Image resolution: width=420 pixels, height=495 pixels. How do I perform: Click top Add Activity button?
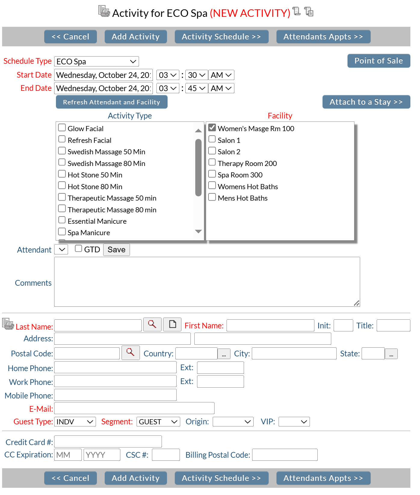(136, 36)
